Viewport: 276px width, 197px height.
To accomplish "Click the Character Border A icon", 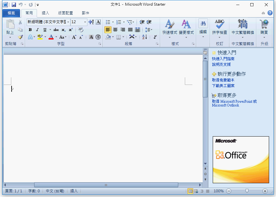I will 98,22.
